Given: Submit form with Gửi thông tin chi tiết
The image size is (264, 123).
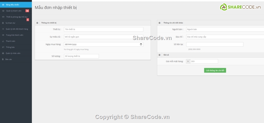Looking at the screenshot, I should (215, 70).
